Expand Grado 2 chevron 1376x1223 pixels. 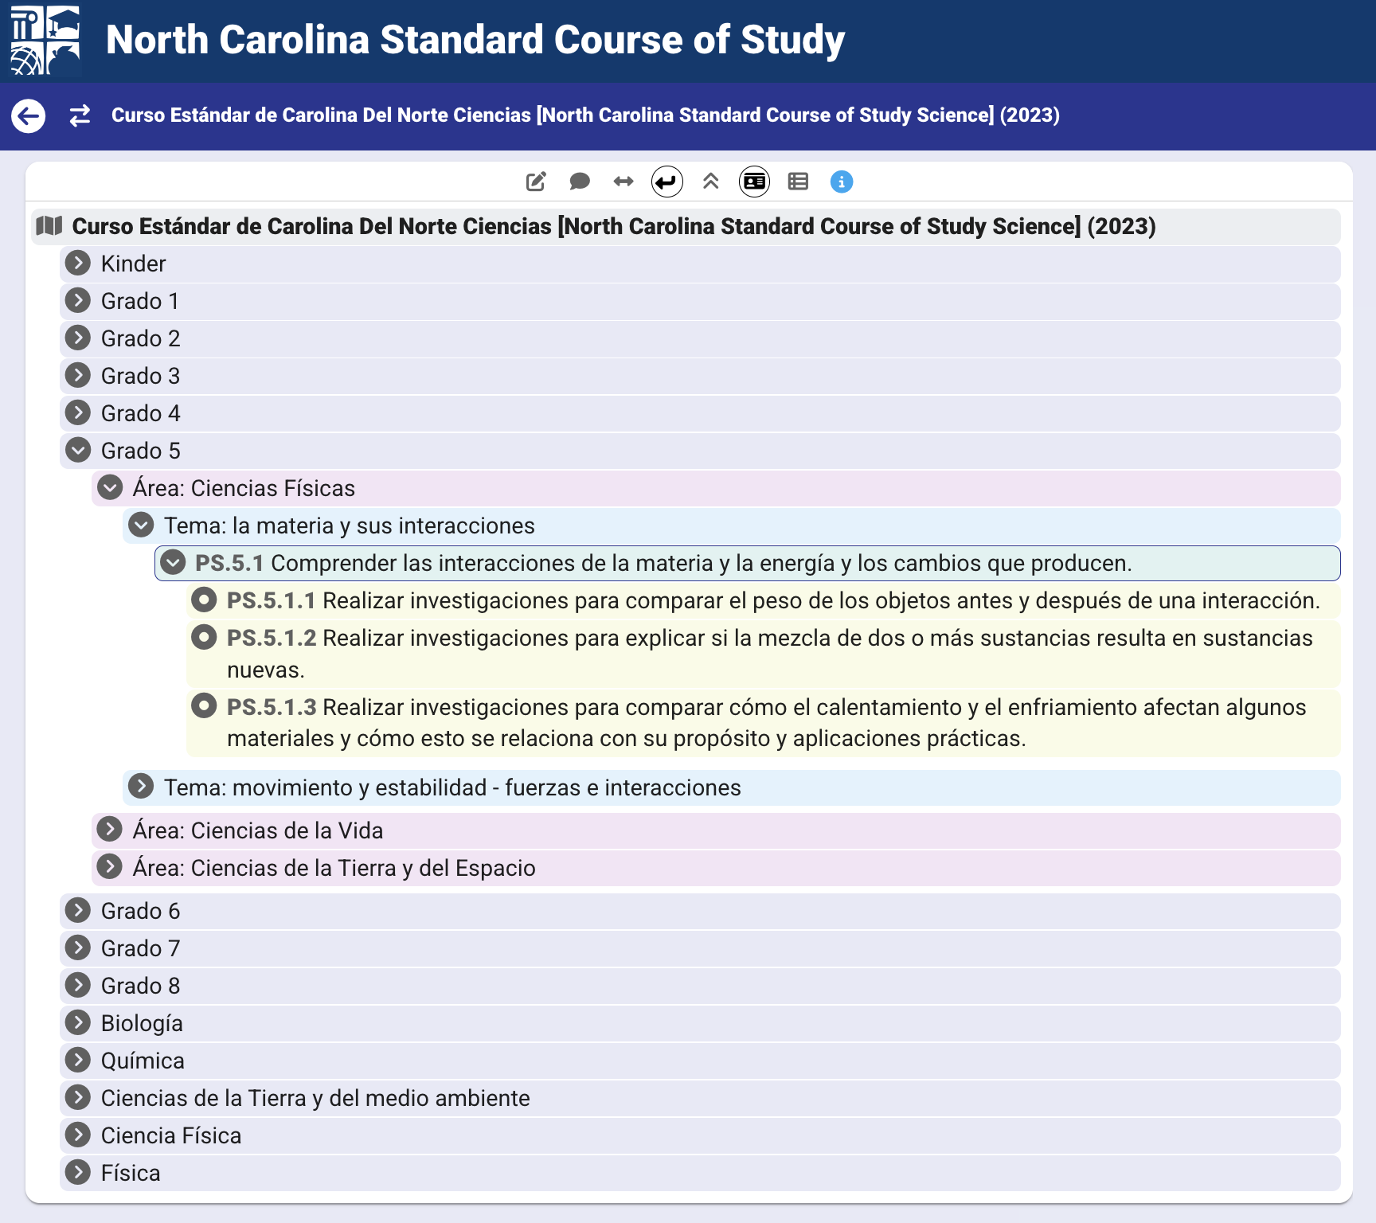click(x=78, y=338)
